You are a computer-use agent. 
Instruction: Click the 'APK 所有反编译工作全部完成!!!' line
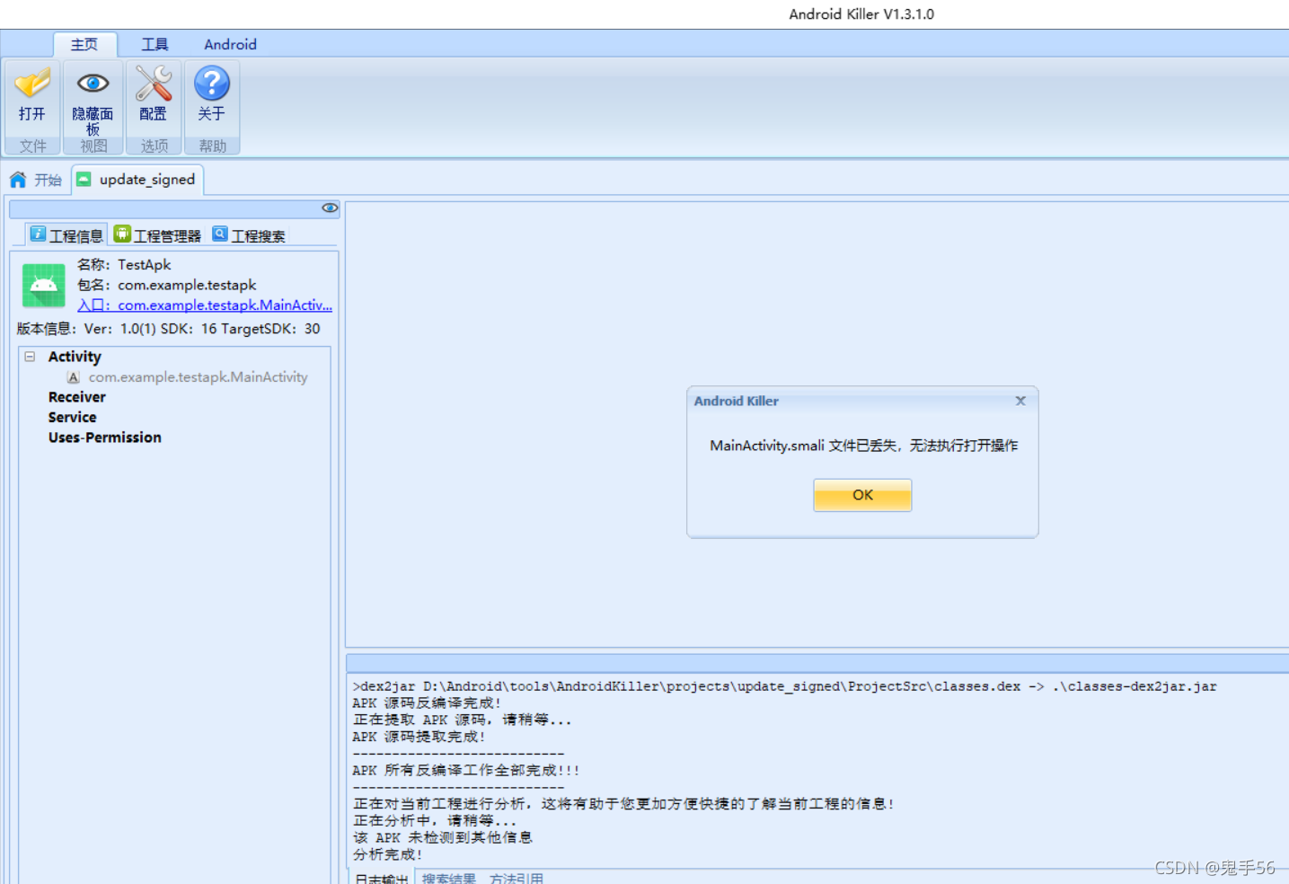click(466, 771)
